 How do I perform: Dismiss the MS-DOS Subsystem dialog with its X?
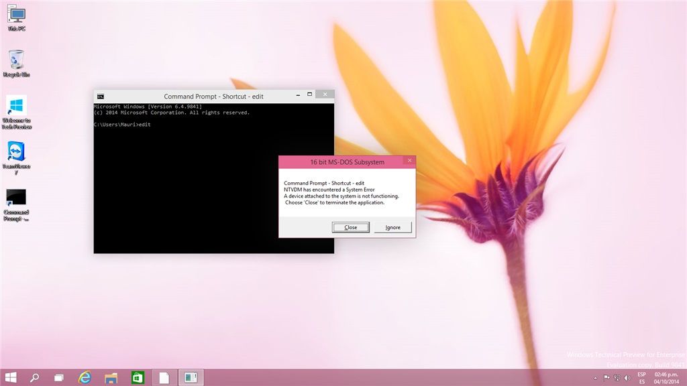pyautogui.click(x=409, y=162)
